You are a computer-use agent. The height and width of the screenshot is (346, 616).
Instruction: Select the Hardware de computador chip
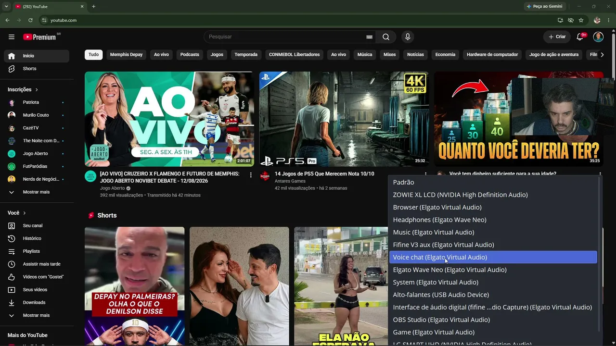pos(492,55)
